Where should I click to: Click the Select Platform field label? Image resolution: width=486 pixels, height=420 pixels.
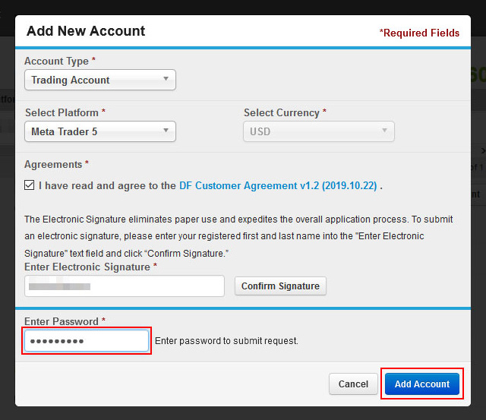coord(62,112)
